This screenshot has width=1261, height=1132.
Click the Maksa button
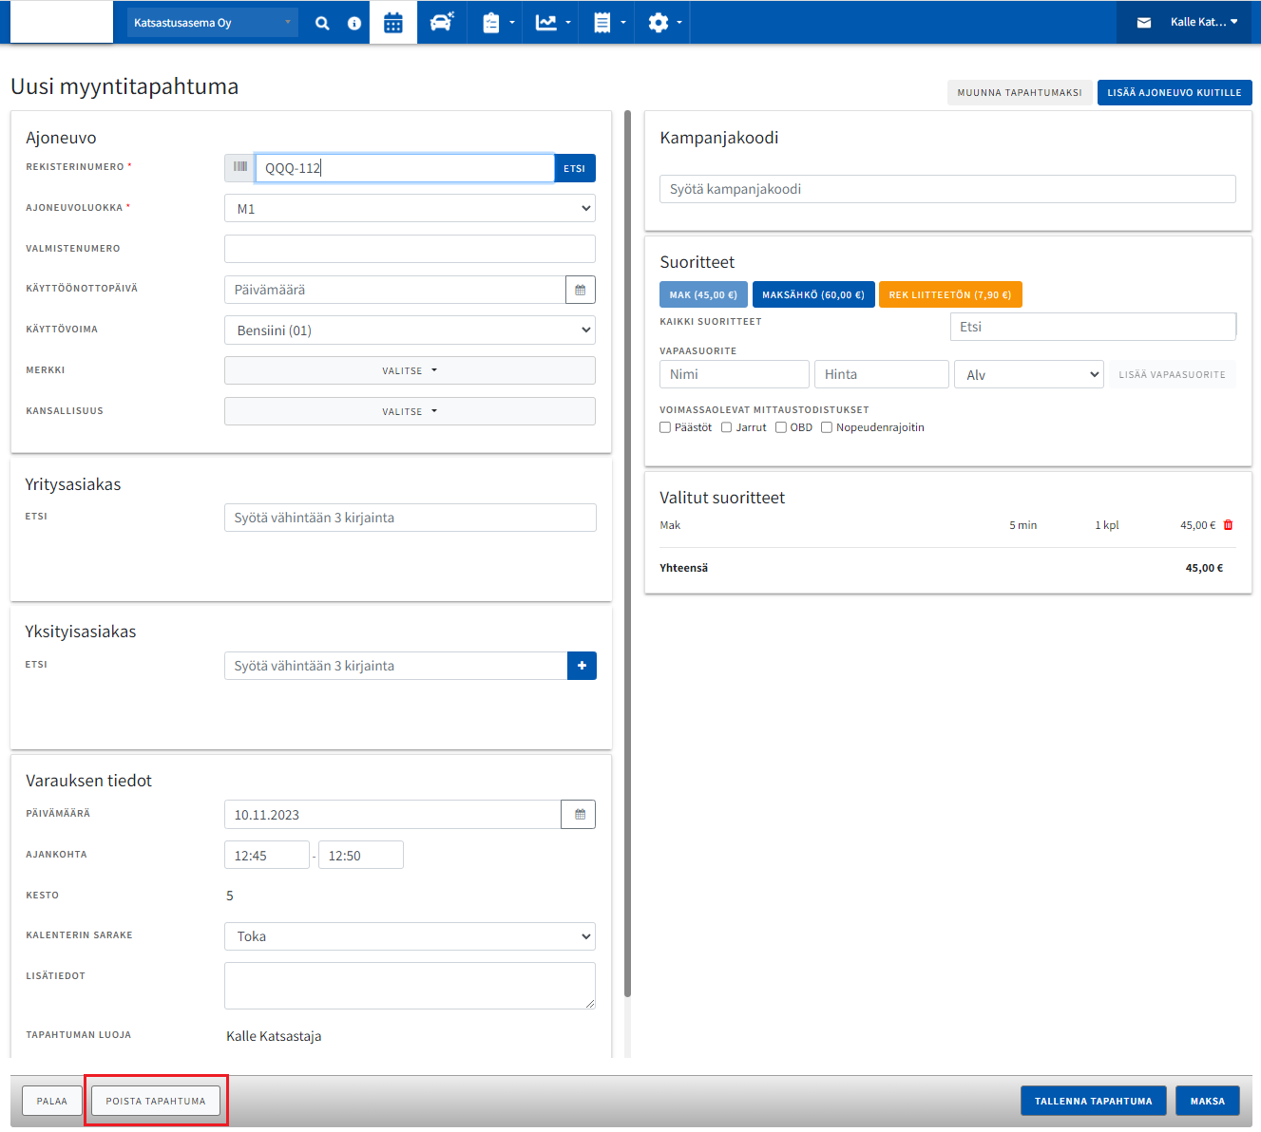(1208, 1101)
